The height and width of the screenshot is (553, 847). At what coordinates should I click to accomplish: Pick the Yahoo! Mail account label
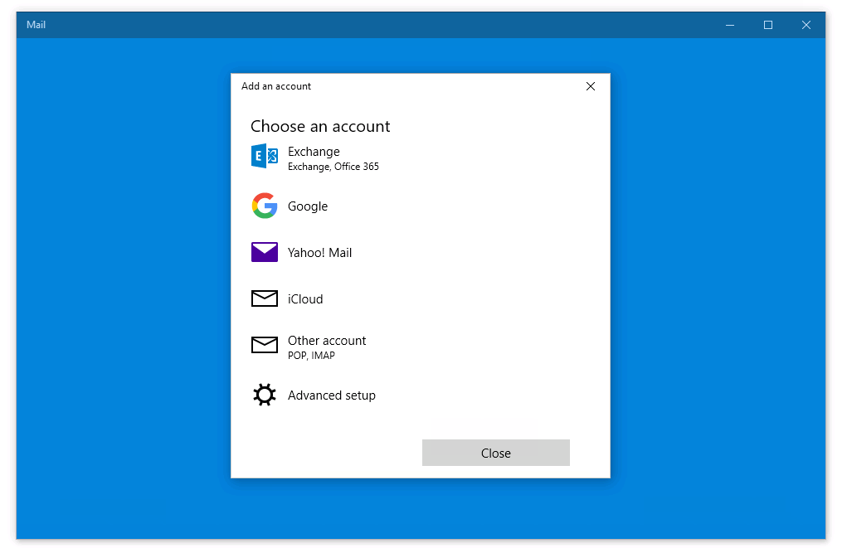coord(319,253)
